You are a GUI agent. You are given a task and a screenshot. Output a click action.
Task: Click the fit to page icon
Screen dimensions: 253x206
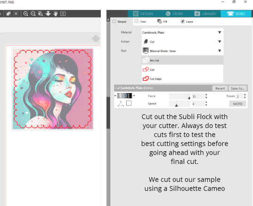[x=63, y=14]
